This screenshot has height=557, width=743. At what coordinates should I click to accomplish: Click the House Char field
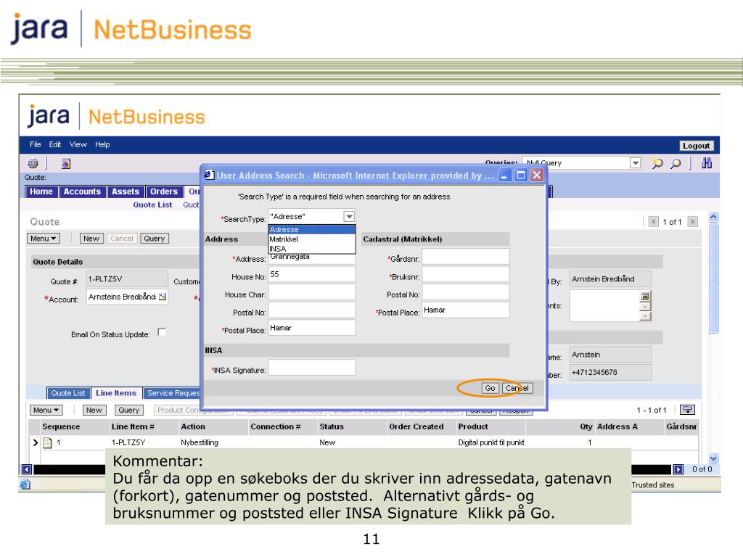(312, 292)
